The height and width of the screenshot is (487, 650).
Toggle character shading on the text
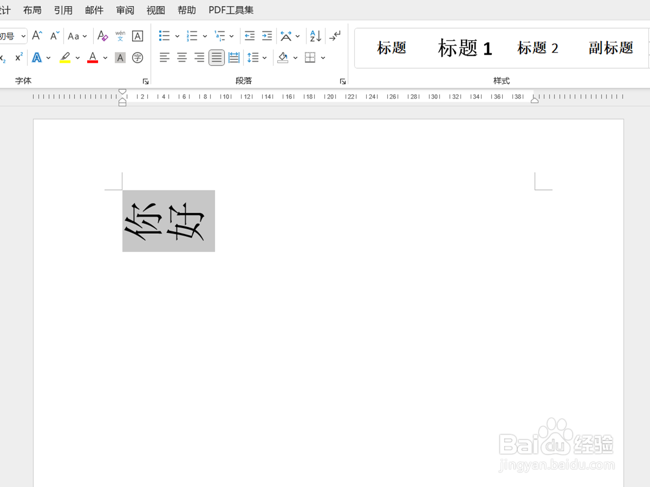(120, 57)
